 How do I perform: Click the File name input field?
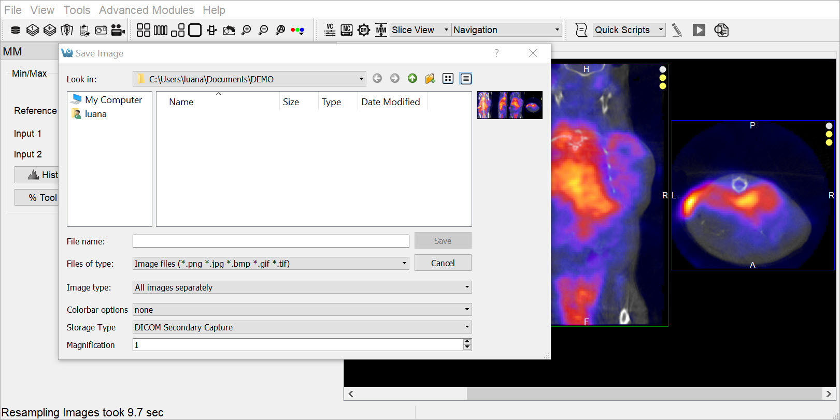[x=270, y=241]
